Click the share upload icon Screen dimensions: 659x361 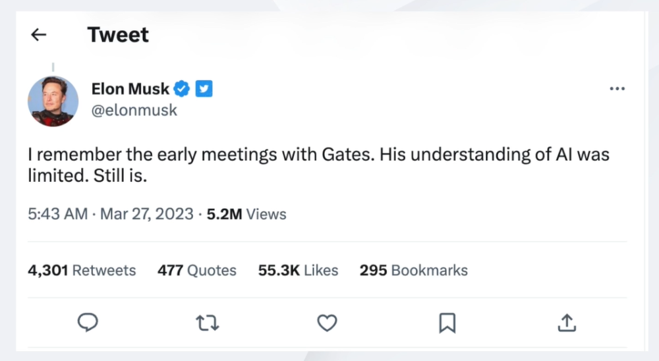pyautogui.click(x=567, y=322)
